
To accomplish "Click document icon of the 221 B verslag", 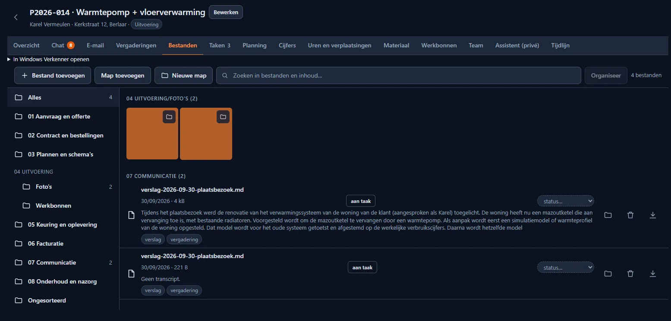I will pos(132,274).
